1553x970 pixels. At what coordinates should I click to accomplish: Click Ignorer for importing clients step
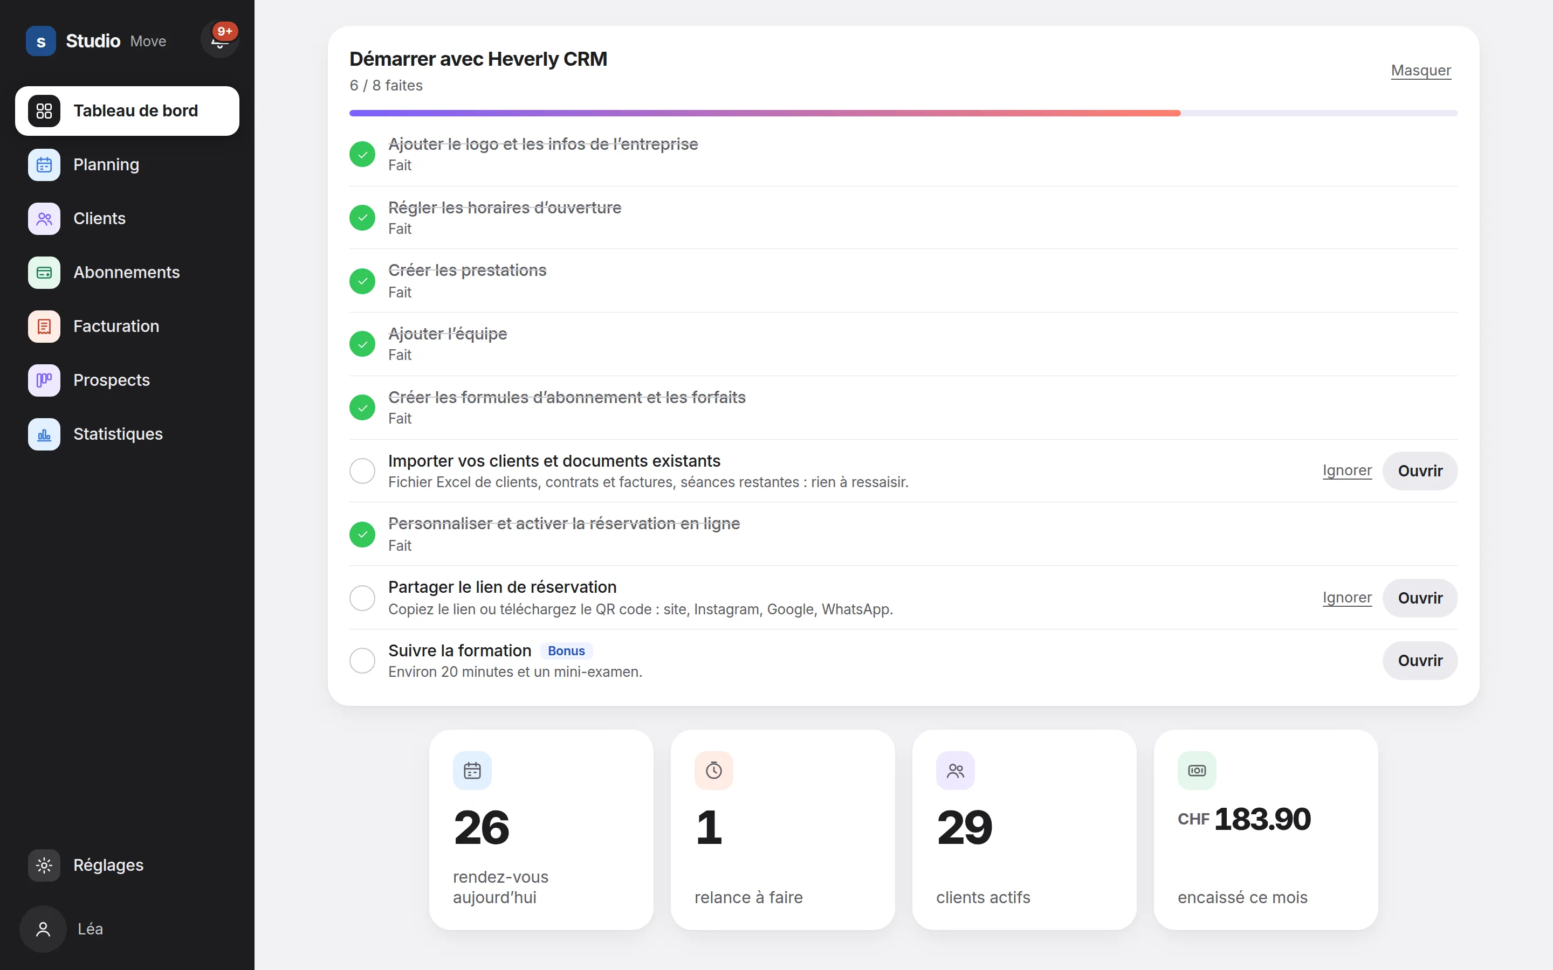click(x=1347, y=471)
